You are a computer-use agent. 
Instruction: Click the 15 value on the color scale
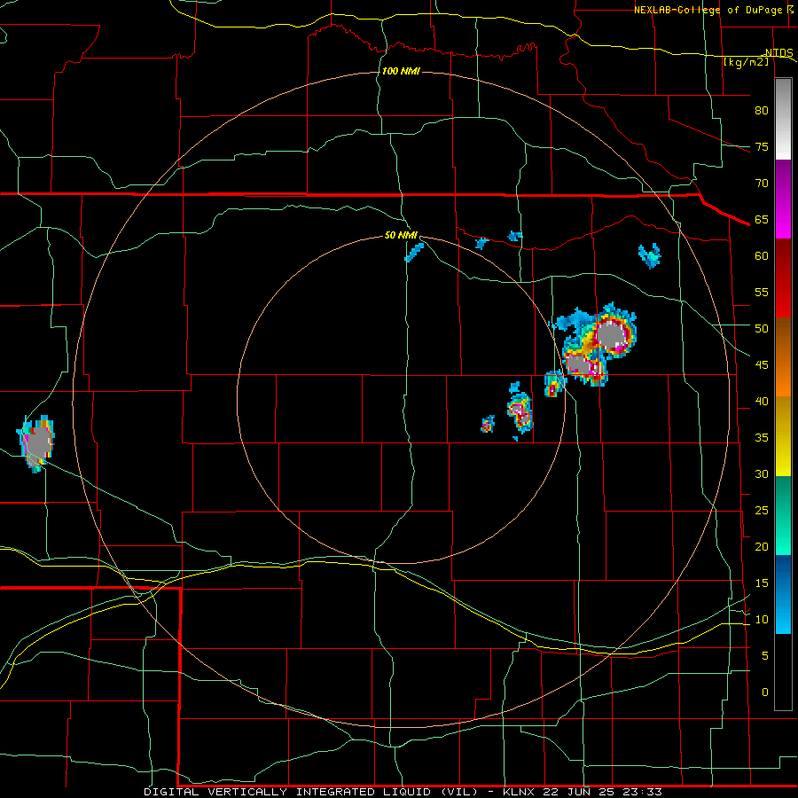tap(762, 583)
